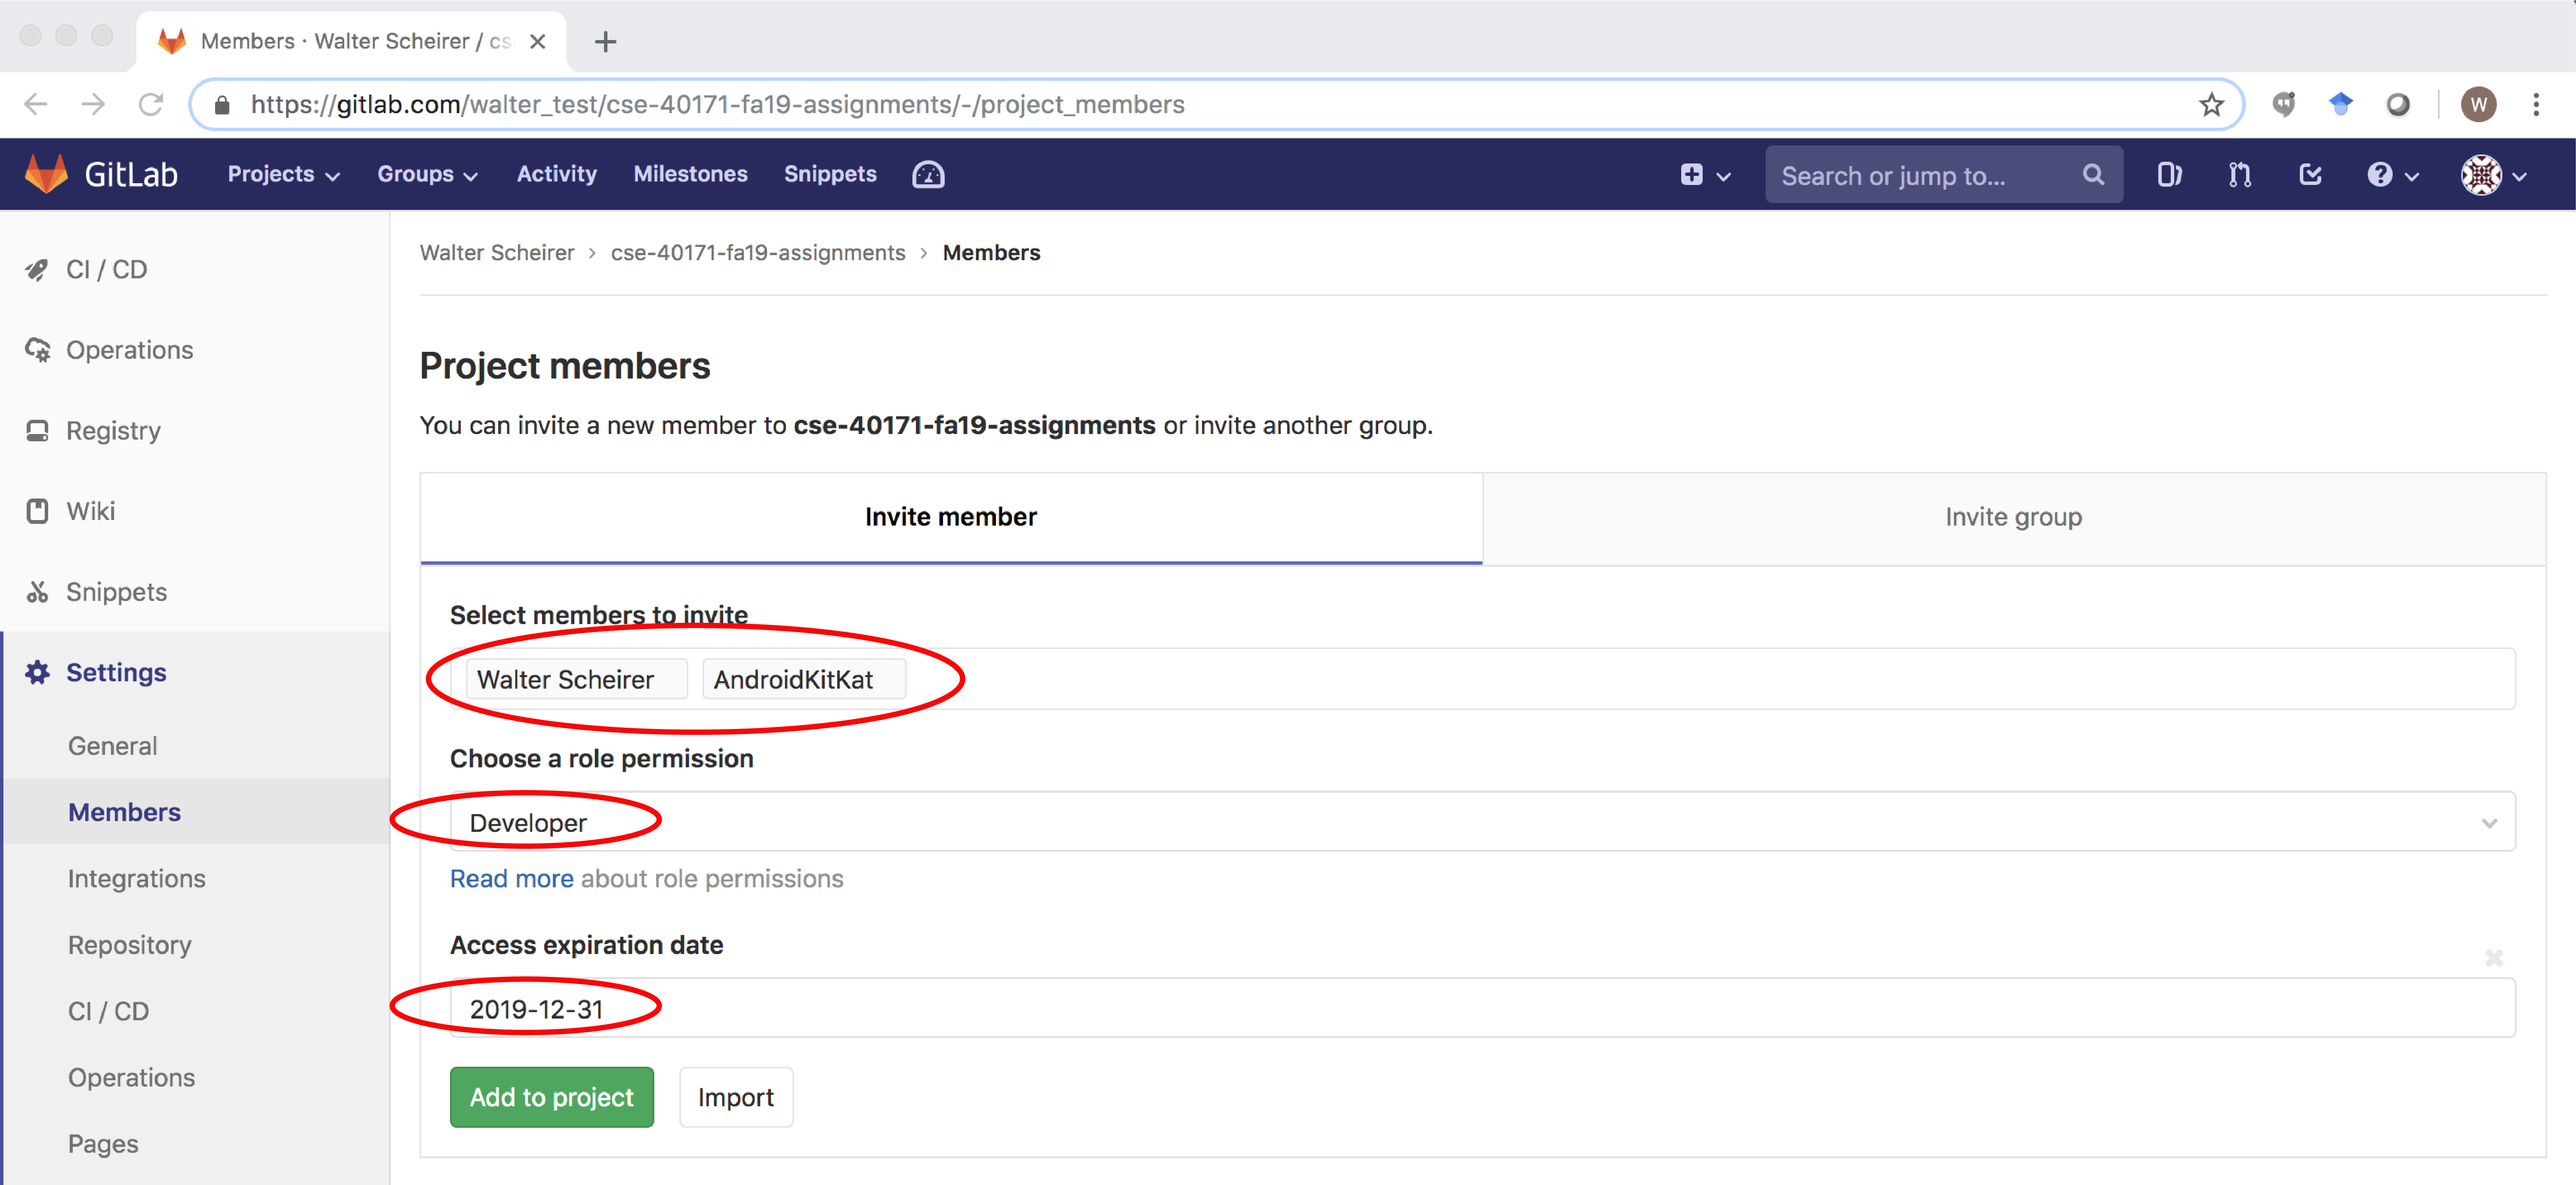The height and width of the screenshot is (1185, 2576).
Task: Open the to-do list check icon
Action: click(x=2310, y=175)
